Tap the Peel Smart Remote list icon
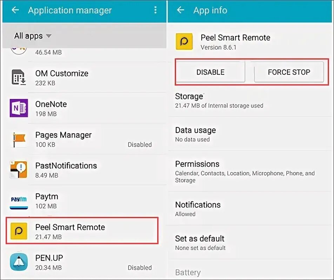The height and width of the screenshot is (280, 334). click(x=19, y=231)
